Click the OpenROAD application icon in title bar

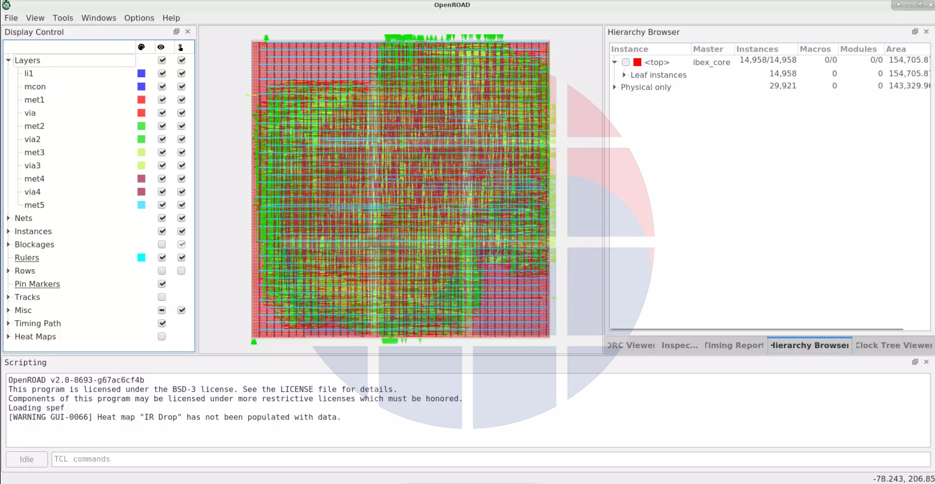pos(6,5)
